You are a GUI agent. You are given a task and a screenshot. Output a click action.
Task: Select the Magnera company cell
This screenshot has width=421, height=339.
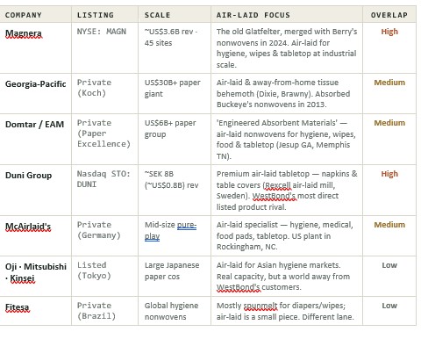point(36,48)
